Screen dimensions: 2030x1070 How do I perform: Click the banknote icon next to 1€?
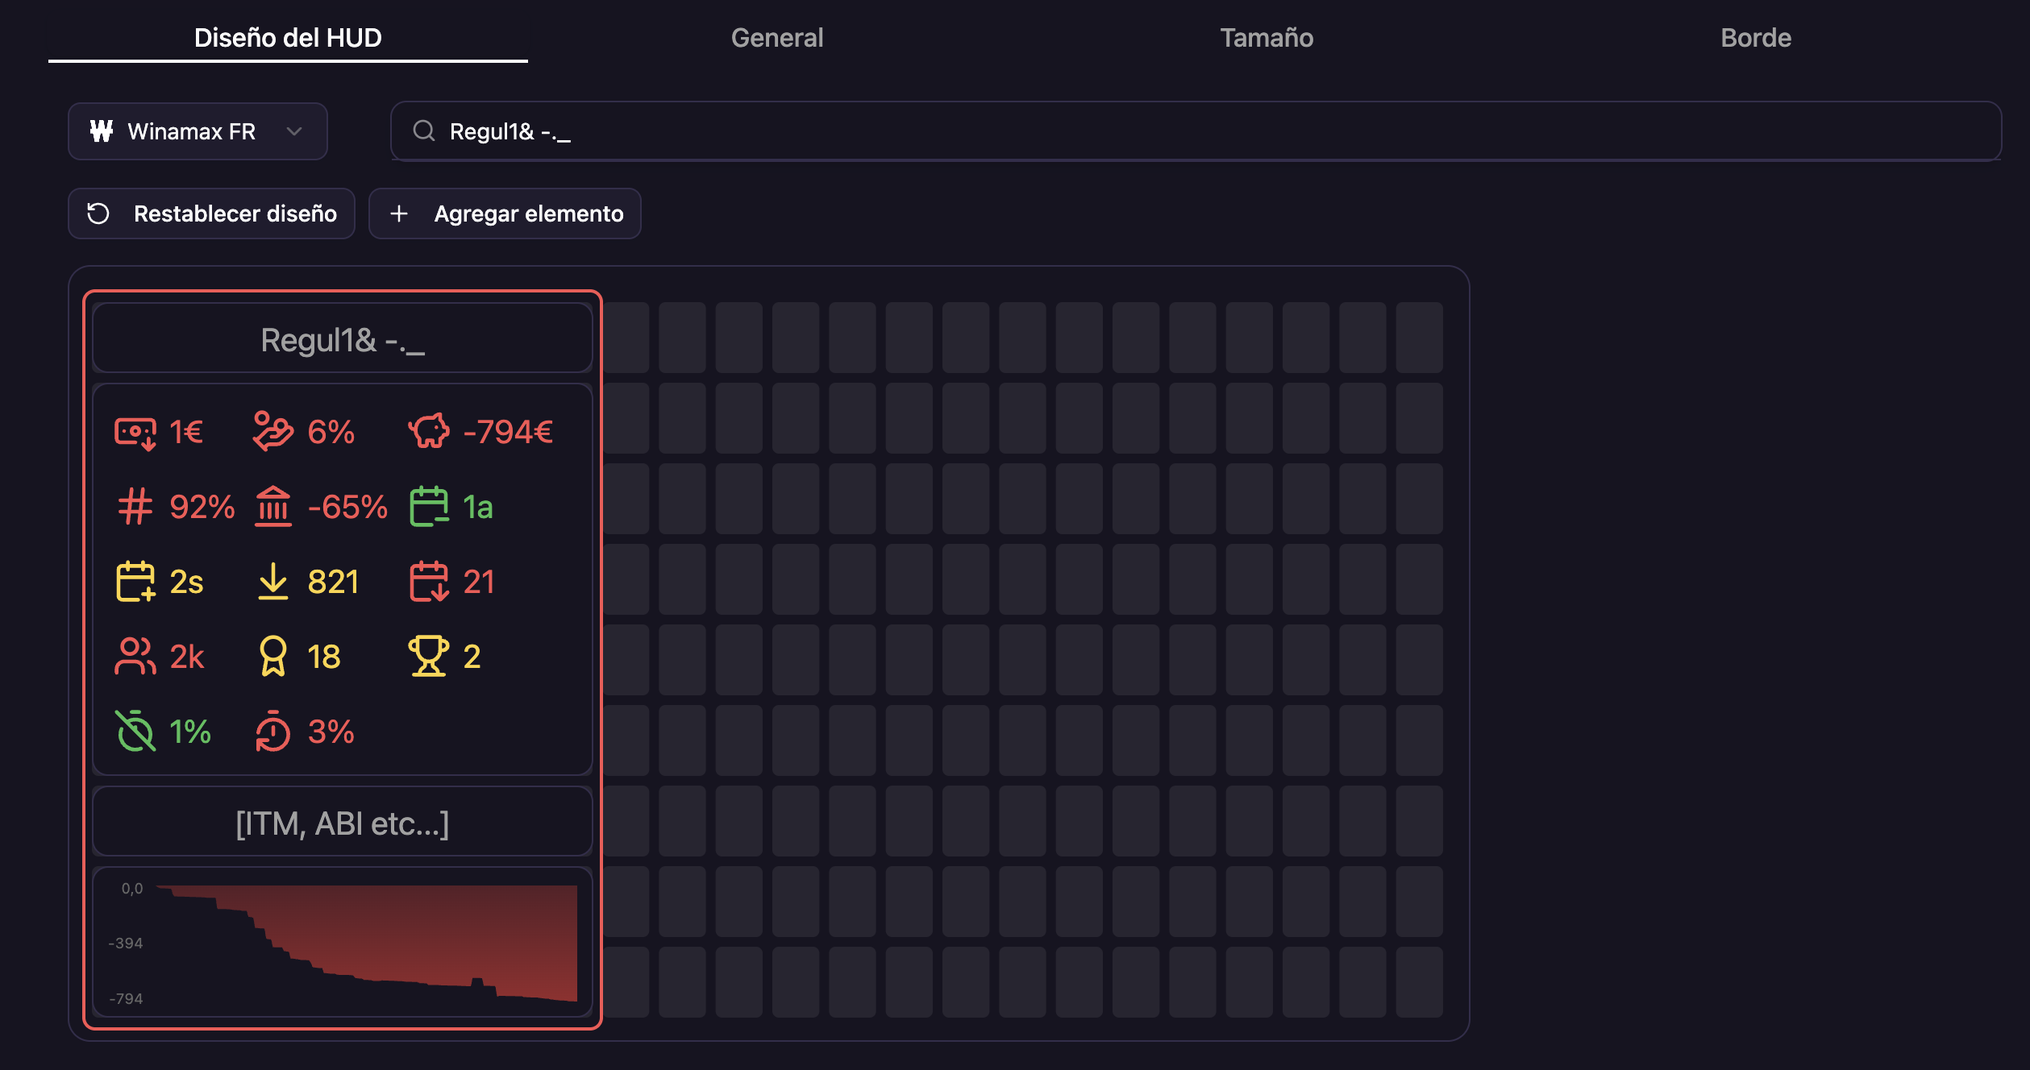click(x=135, y=433)
